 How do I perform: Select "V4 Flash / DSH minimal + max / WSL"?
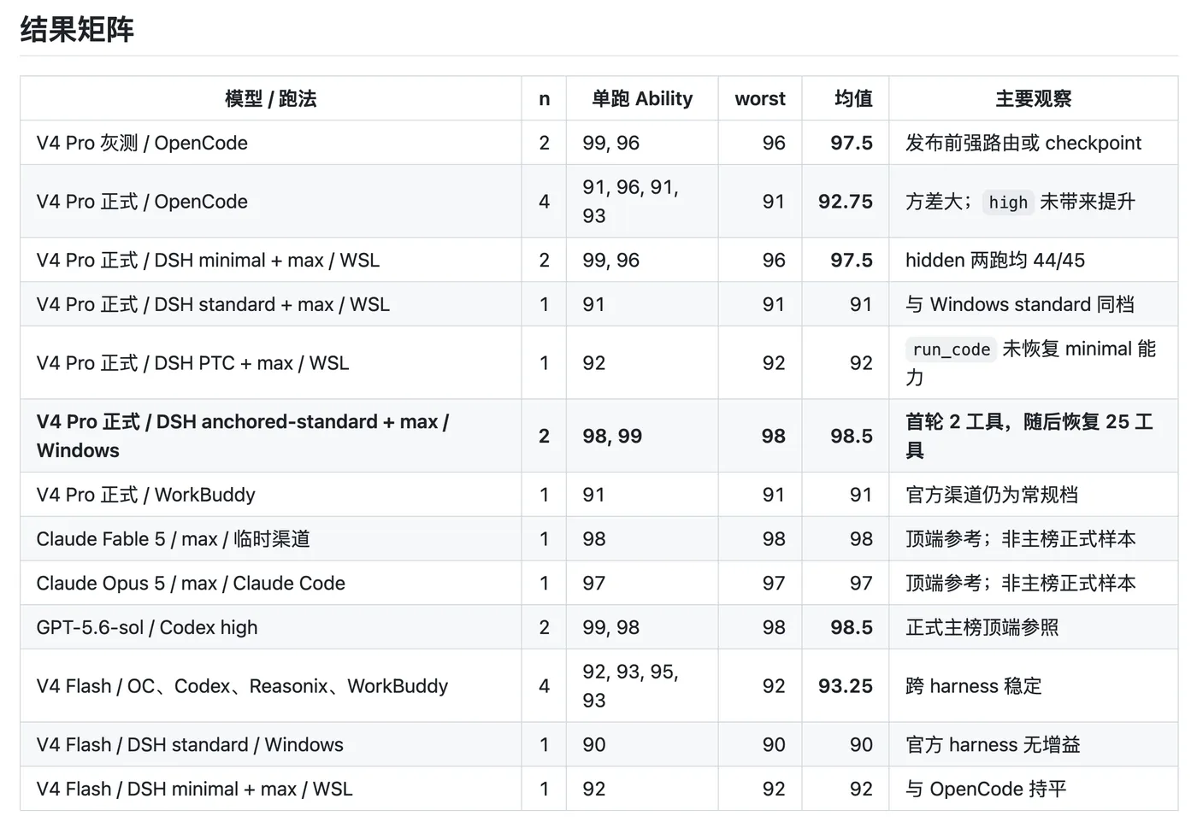coord(194,790)
